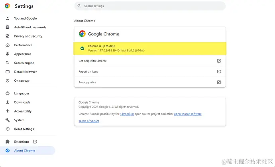Click the external link icon next to Extensions
Image resolution: width=275 pixels, height=167 pixels.
coord(35,141)
